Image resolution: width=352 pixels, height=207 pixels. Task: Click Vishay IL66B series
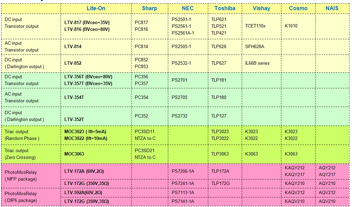[257, 63]
